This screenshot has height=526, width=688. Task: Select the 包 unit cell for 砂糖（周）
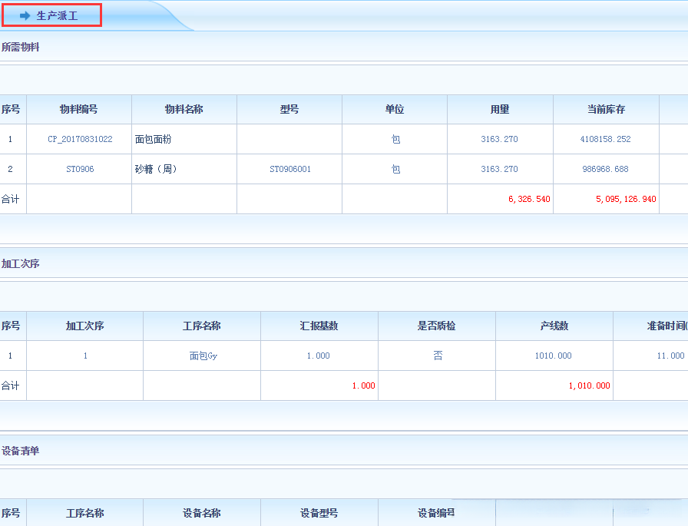pos(395,169)
